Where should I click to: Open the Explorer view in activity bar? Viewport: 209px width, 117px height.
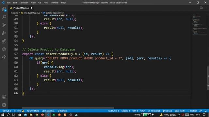pyautogui.click(x=4, y=9)
